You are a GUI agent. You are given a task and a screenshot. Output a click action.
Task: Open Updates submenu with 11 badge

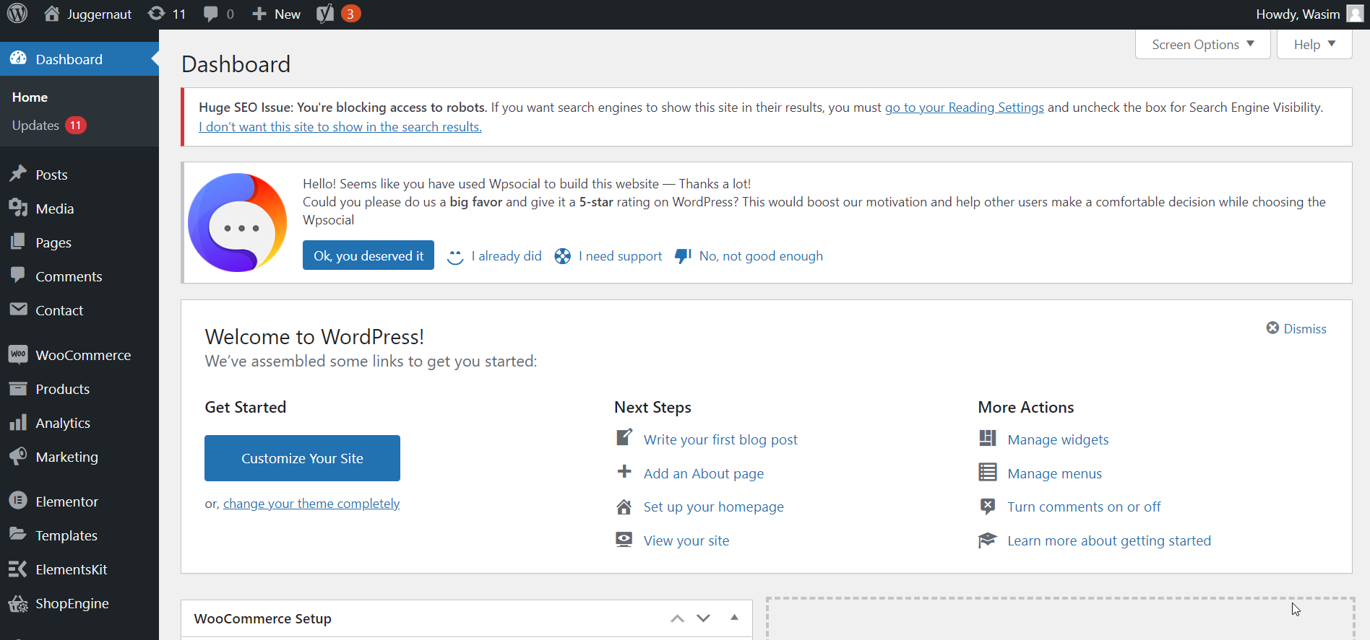click(x=49, y=125)
